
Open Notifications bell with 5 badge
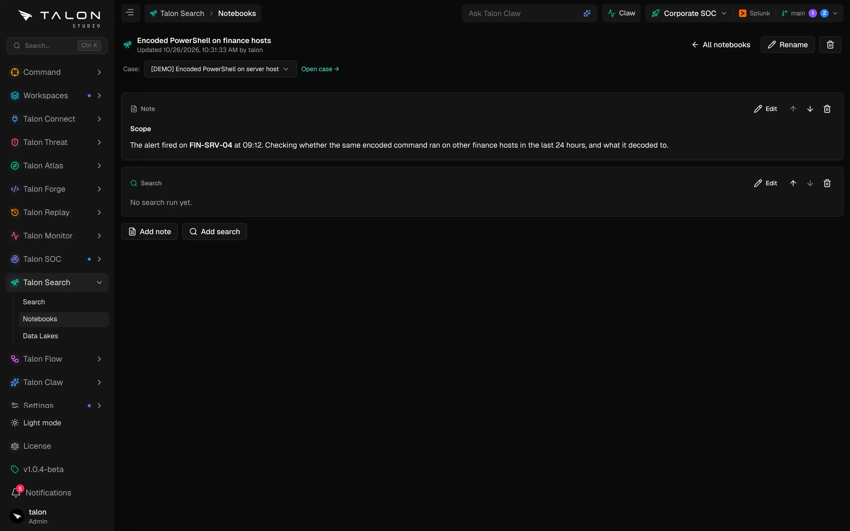pyautogui.click(x=41, y=493)
